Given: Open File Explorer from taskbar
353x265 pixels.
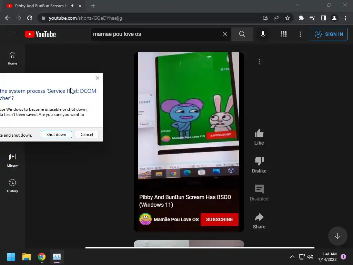Looking at the screenshot, I should pos(27,257).
